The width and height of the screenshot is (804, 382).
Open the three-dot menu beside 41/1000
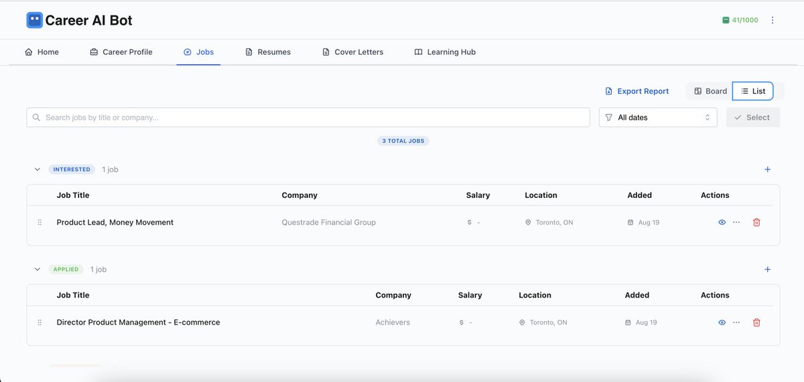click(773, 20)
